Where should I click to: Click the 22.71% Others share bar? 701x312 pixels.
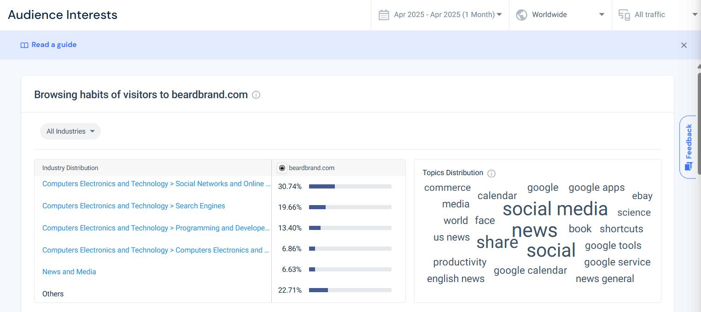(x=350, y=290)
